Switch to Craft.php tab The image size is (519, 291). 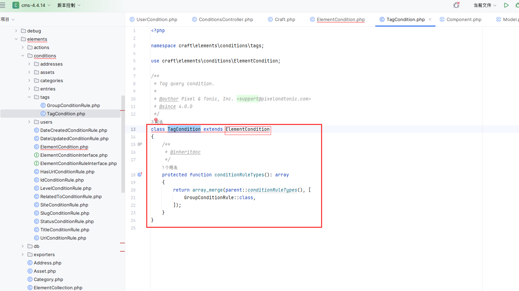pos(281,19)
